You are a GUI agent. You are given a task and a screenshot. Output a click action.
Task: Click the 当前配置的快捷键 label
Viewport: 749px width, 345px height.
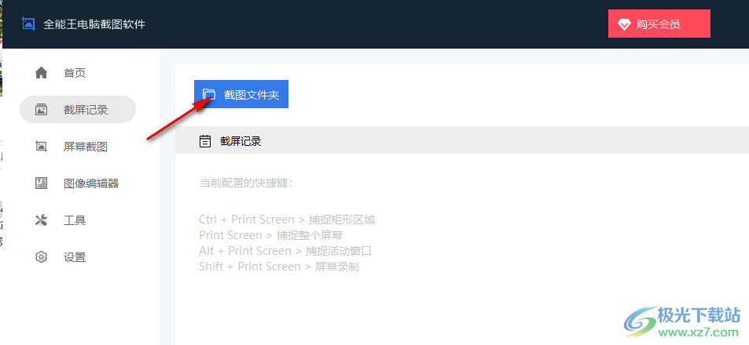[245, 183]
